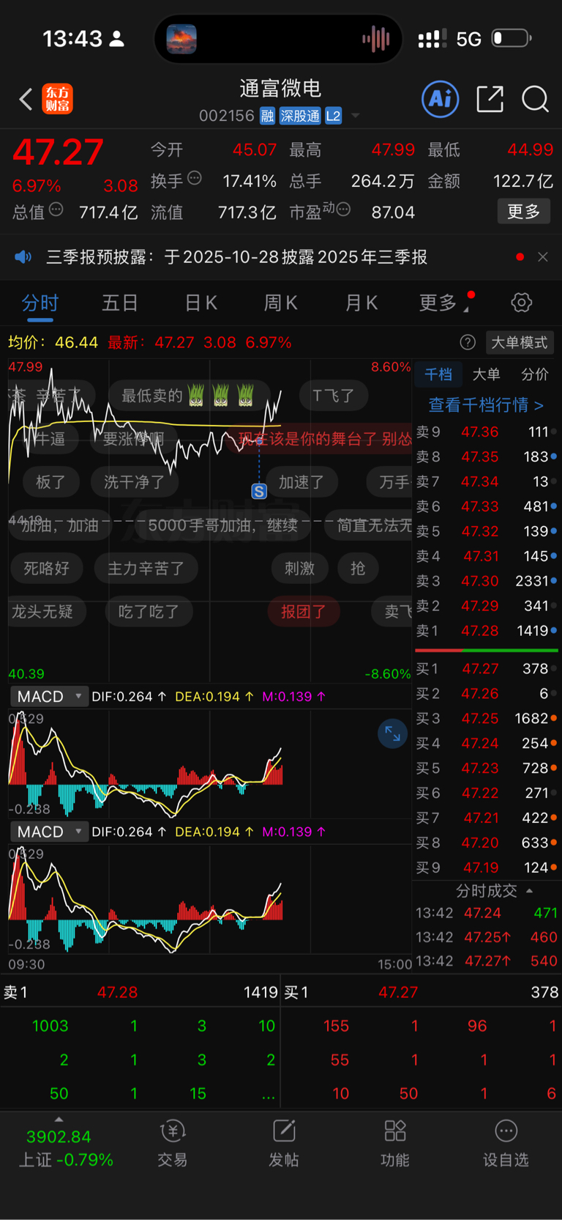562x1220 pixels.
Task: Select the 分价 order book tab
Action: point(535,374)
